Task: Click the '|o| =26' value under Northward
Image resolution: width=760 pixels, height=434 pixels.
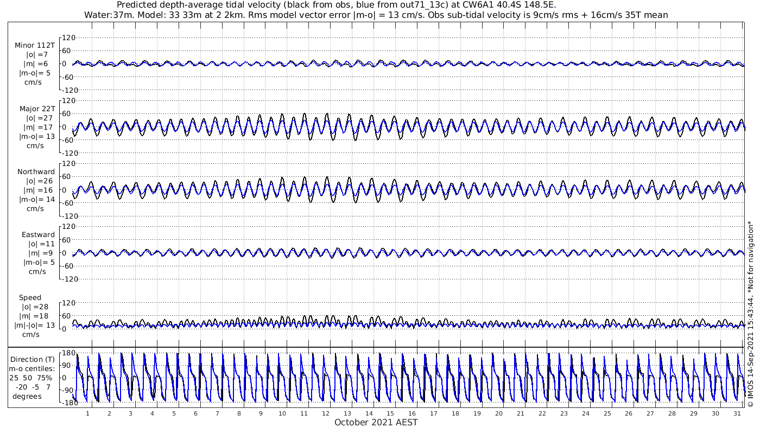Action: point(39,181)
